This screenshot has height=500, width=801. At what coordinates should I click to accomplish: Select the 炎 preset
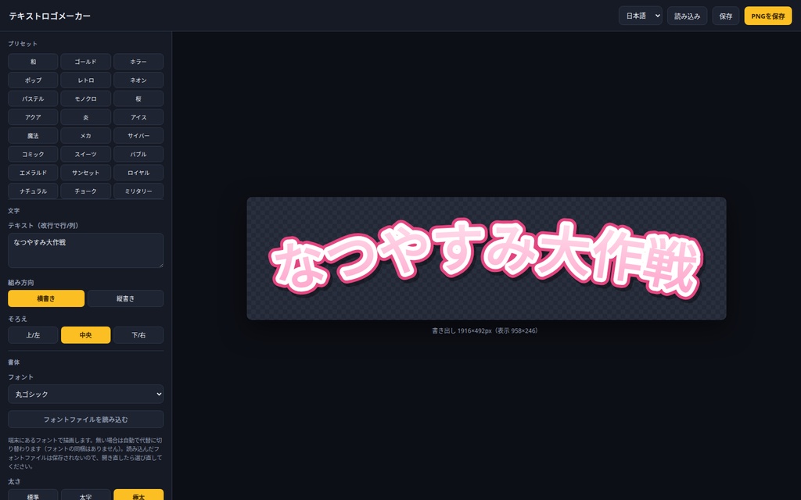coord(86,117)
